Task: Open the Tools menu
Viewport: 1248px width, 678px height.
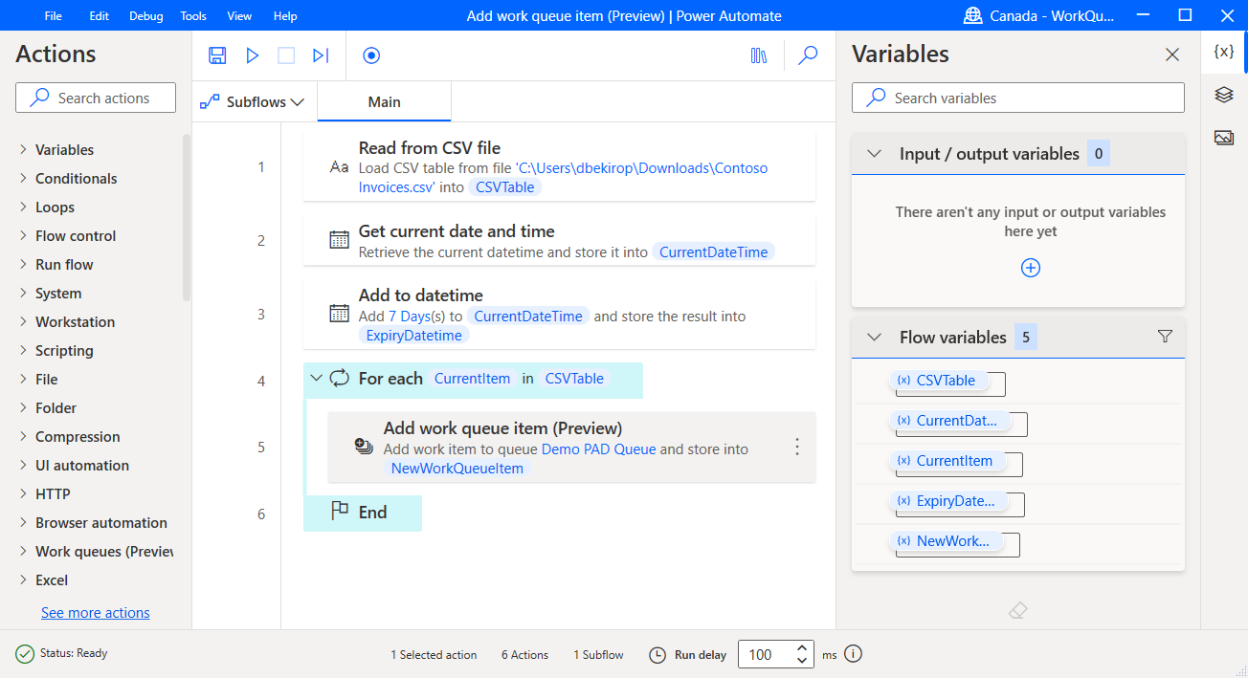Action: point(193,16)
